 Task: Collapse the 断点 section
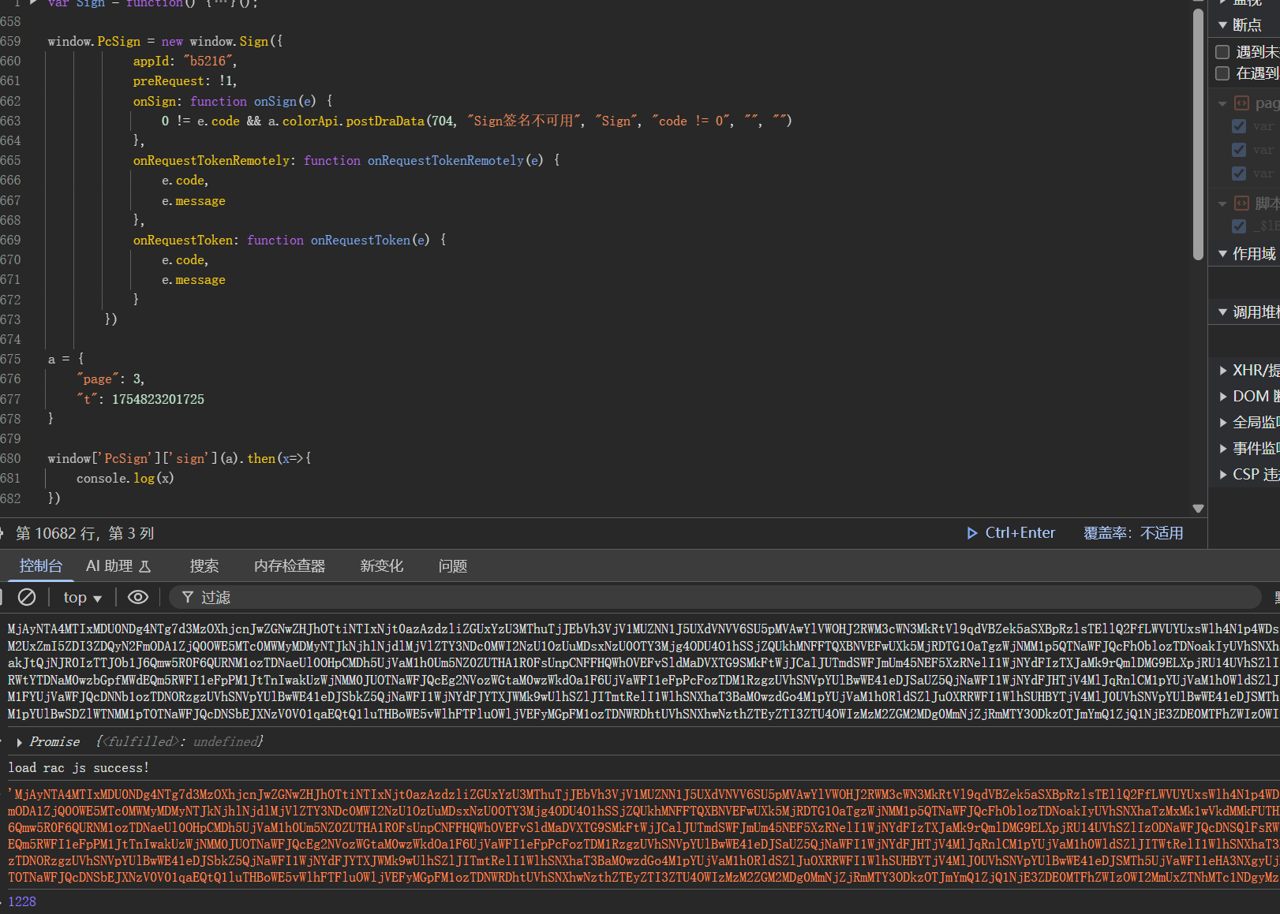[1223, 24]
